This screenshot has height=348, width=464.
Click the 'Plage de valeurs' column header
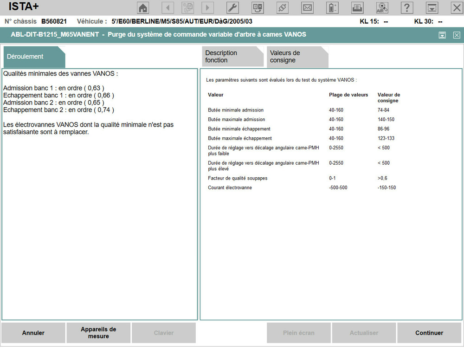pyautogui.click(x=348, y=95)
